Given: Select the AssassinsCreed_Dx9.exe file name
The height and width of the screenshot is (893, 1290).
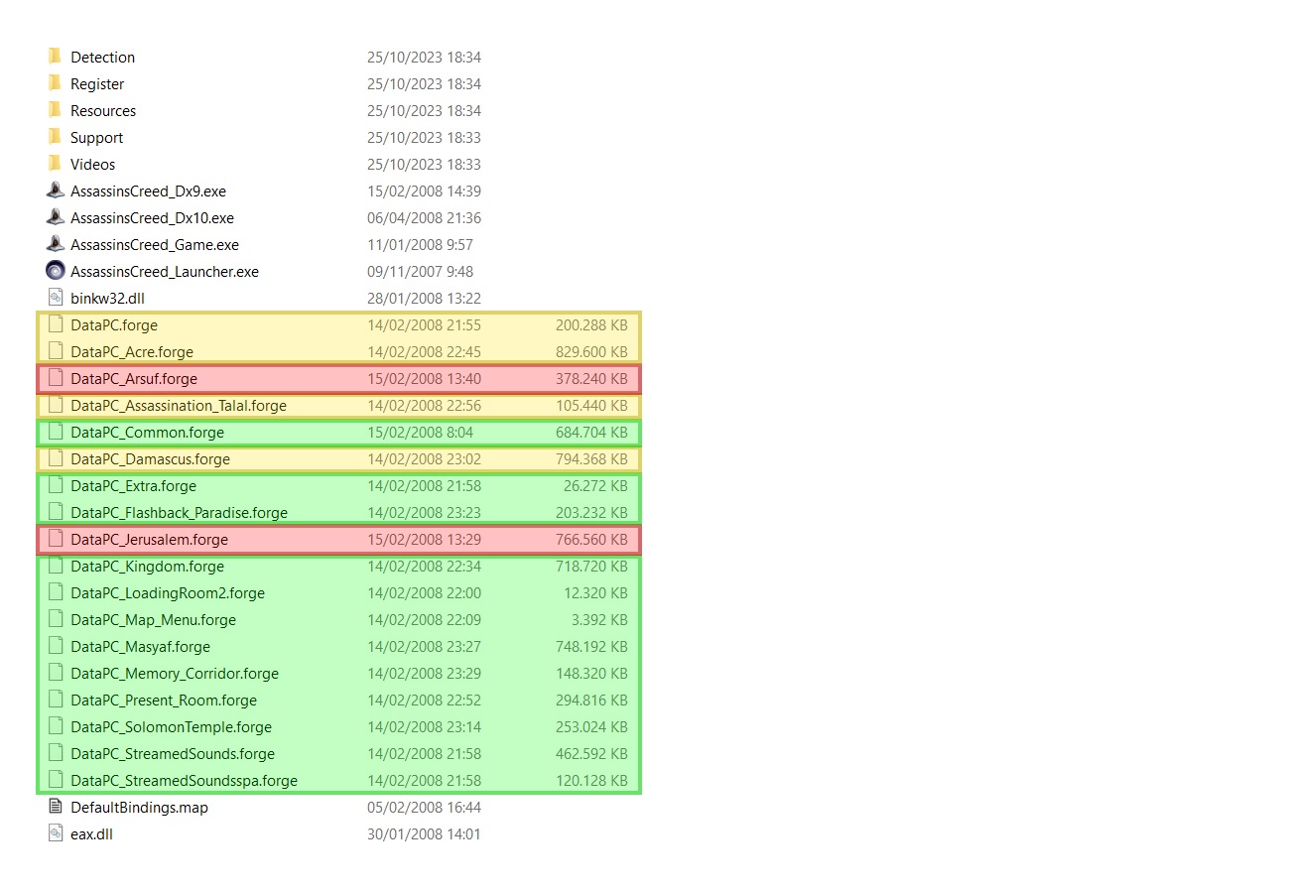Looking at the screenshot, I should click(x=148, y=191).
